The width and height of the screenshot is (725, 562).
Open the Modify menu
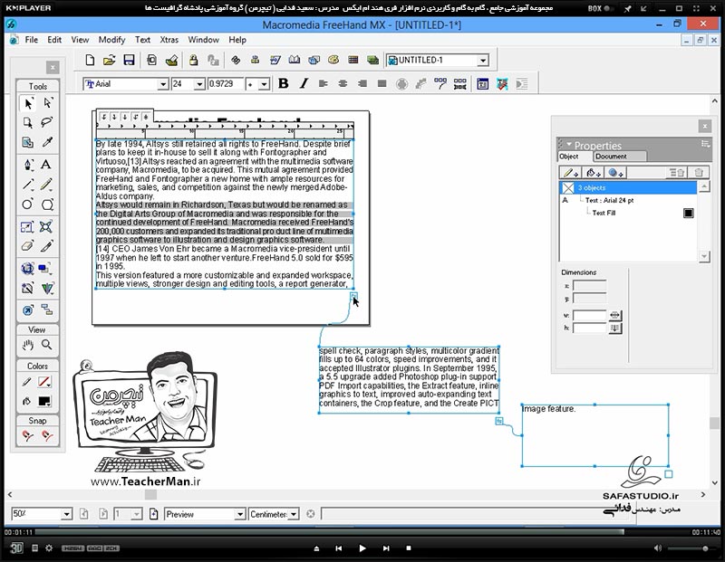[x=111, y=40]
